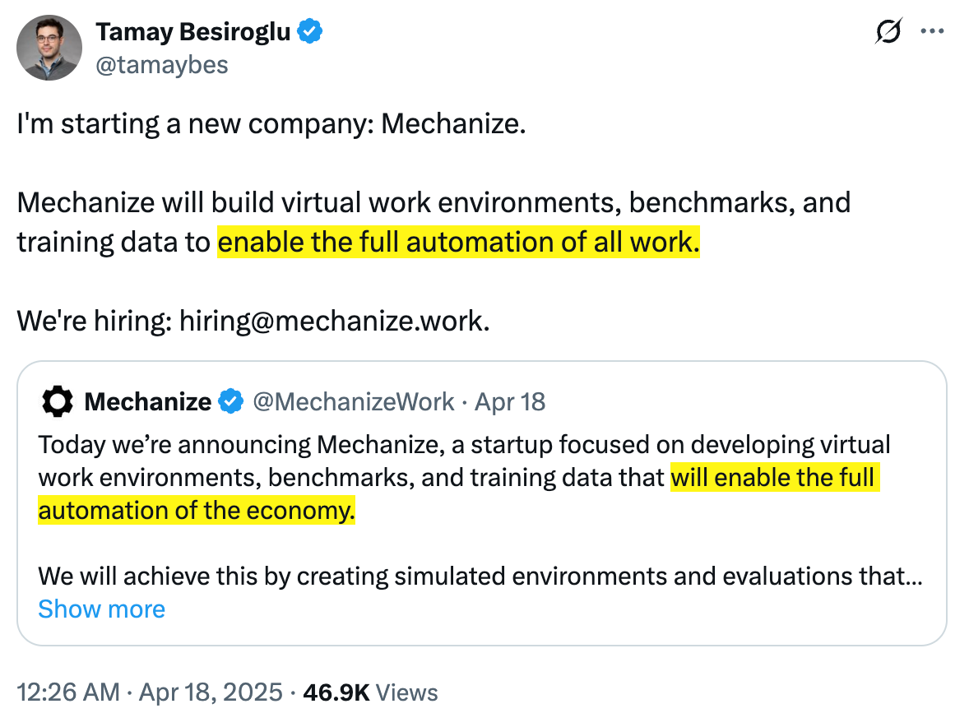Click highlighted phrase "automation of the economy"

click(x=197, y=510)
